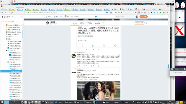Open the 1 リツイート retweet count link
The image size is (186, 104).
coord(82,41)
